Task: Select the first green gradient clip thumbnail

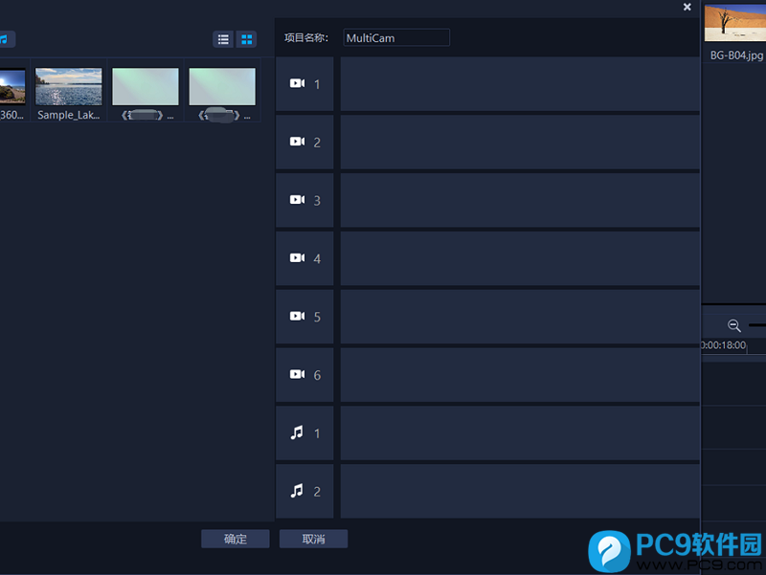Action: [146, 86]
